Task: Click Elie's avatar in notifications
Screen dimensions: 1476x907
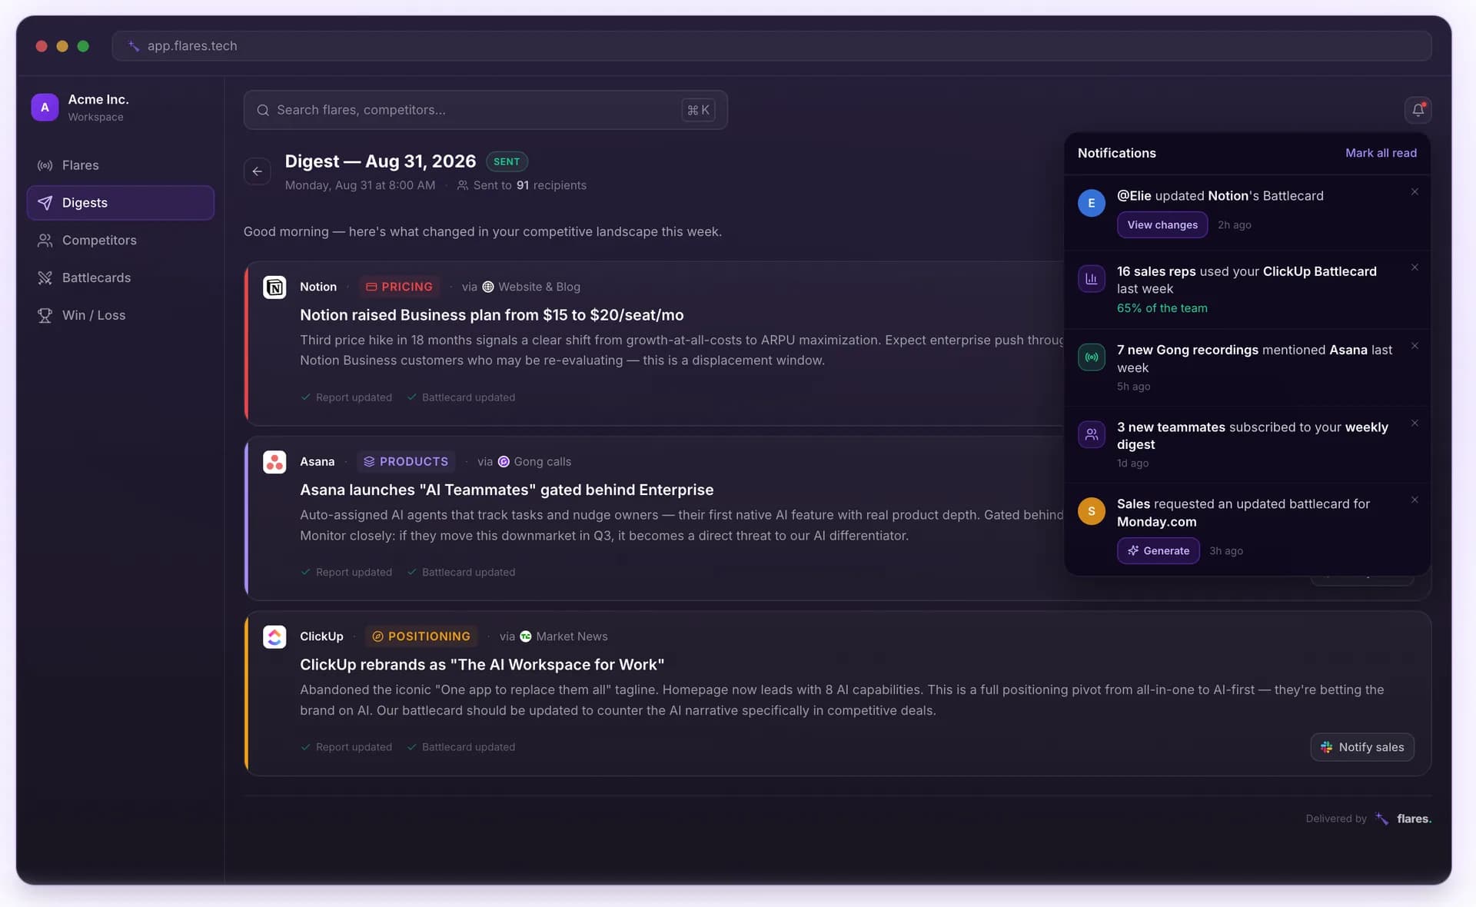Action: 1092,203
